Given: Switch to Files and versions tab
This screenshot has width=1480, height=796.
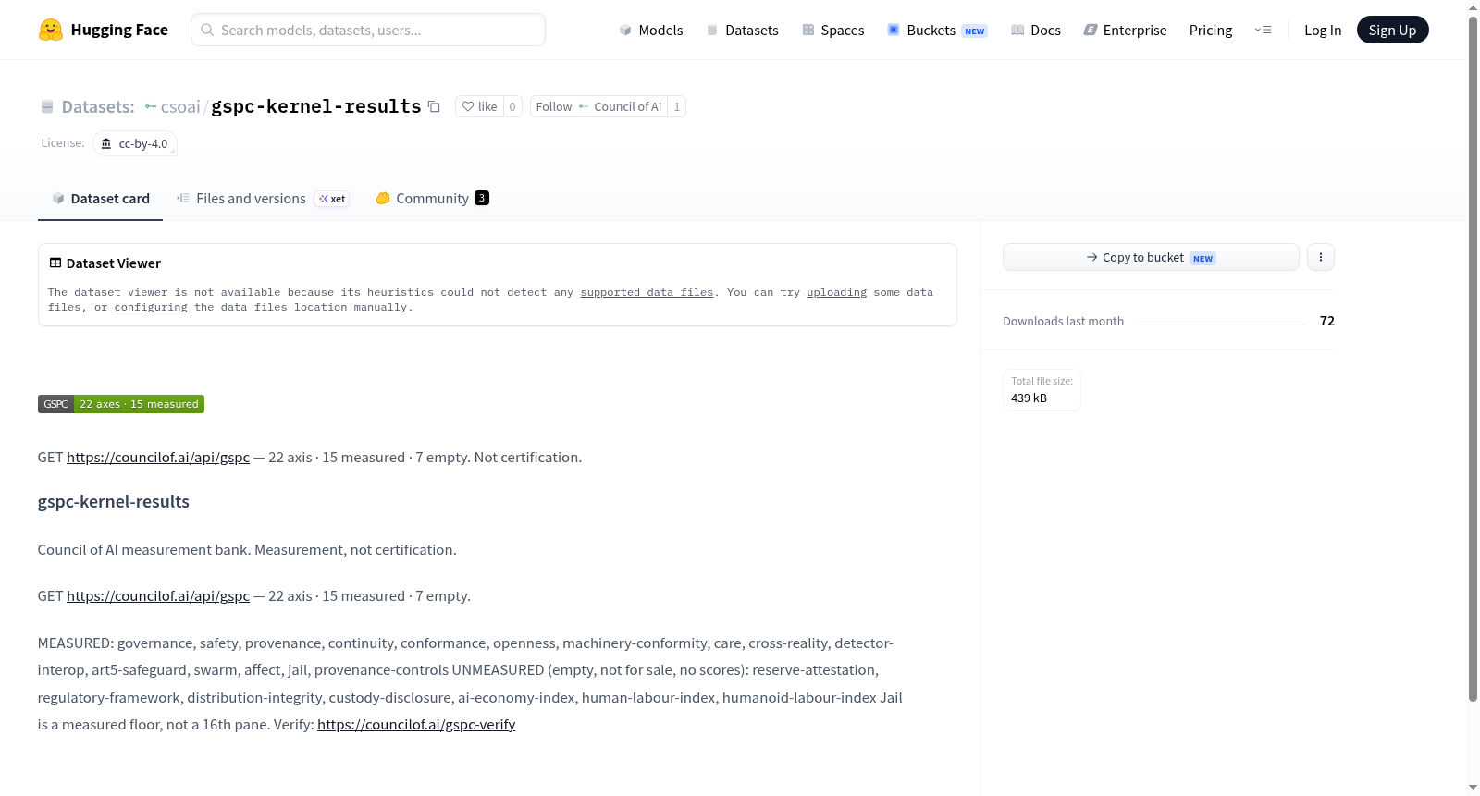Looking at the screenshot, I should click(262, 199).
